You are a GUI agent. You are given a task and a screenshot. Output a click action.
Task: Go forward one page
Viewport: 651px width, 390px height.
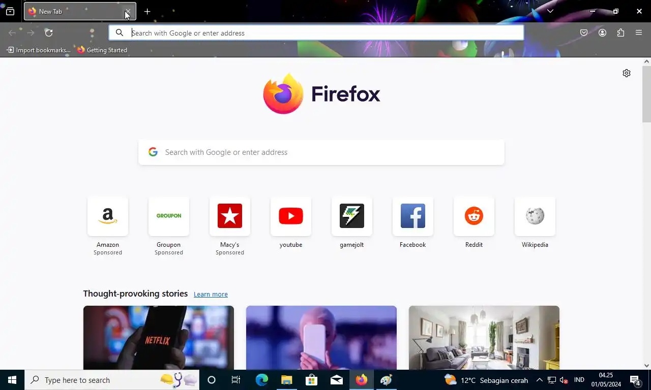tap(31, 32)
